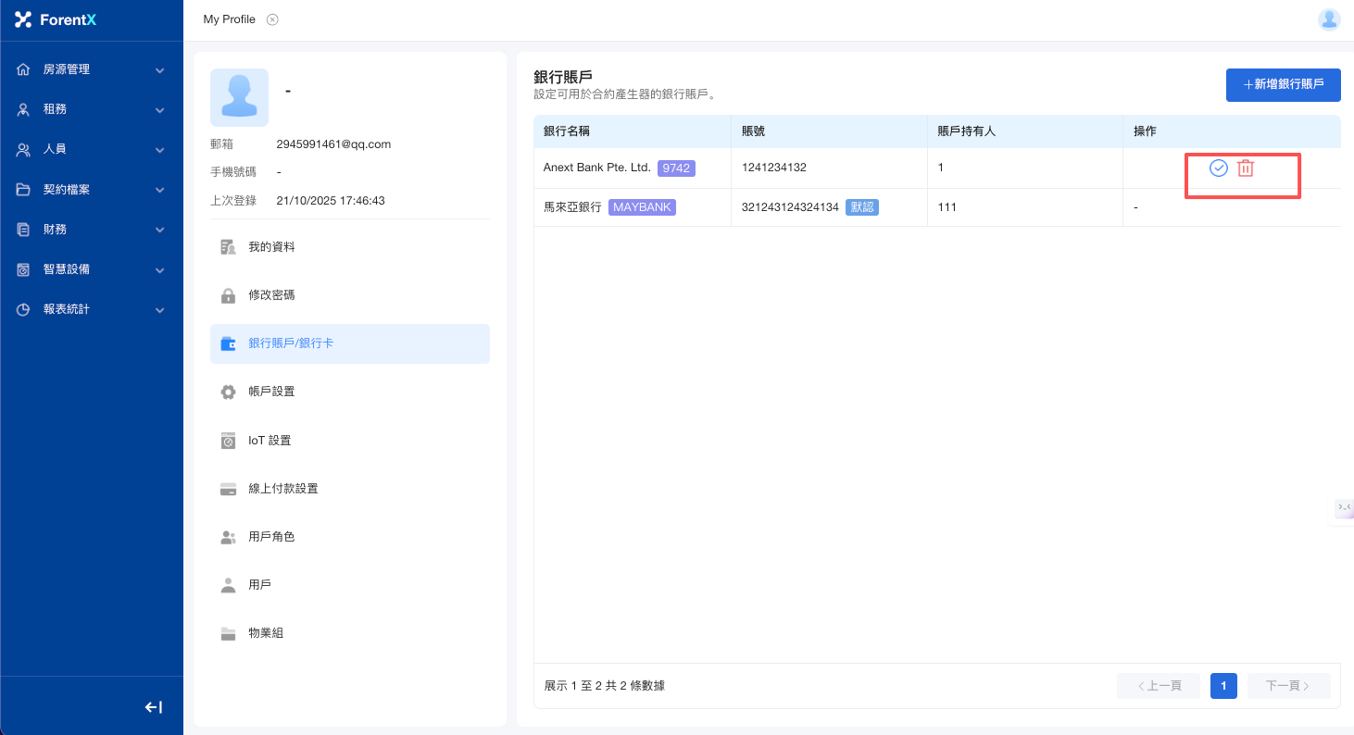Click the profile picture placeholder
1354x735 pixels.
[239, 97]
